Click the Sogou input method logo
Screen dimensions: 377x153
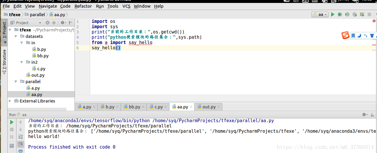click(346, 36)
